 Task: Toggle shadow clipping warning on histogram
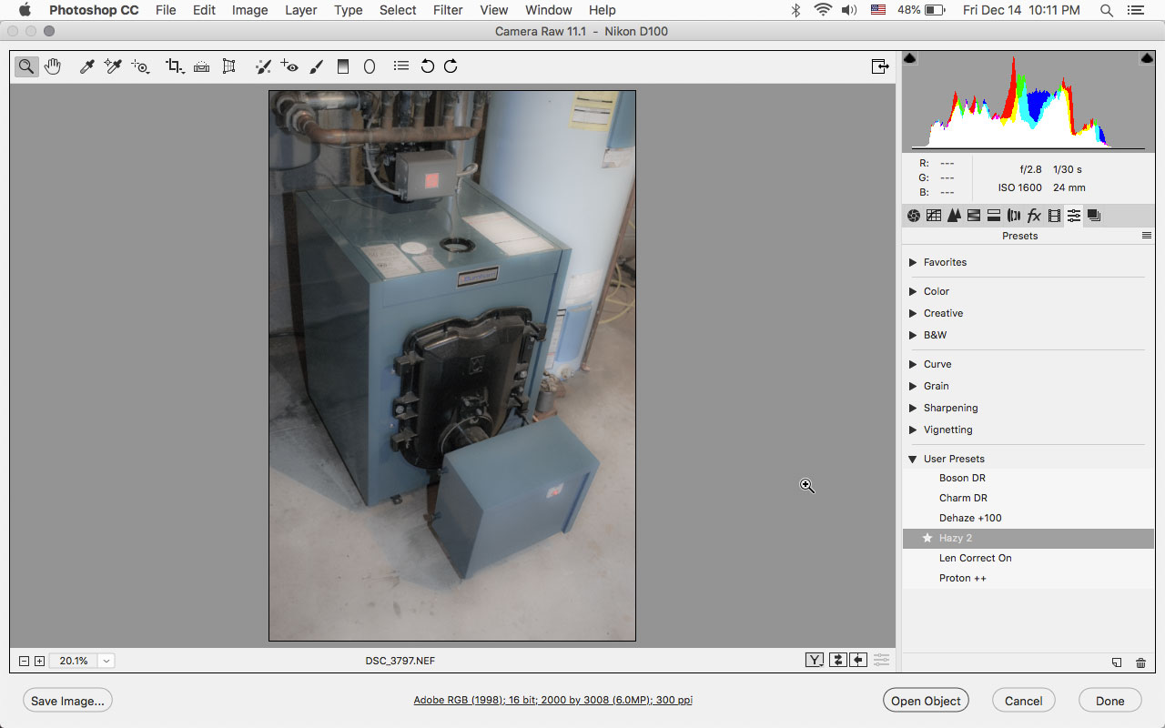pos(910,58)
